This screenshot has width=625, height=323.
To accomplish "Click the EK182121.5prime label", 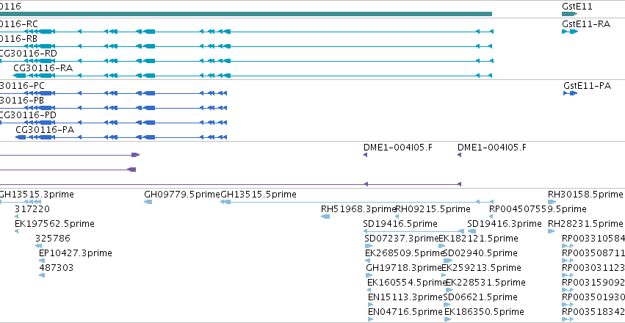I will pos(478,239).
